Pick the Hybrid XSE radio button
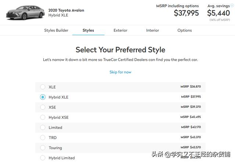This screenshot has height=162, width=235. (x=43, y=117)
